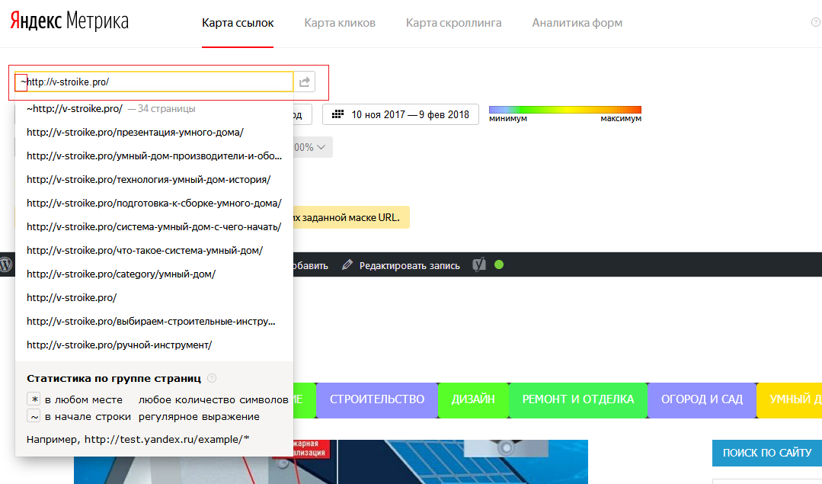This screenshot has width=822, height=484.
Task: Click the WordPress logo in admin bar
Action: coord(6,264)
